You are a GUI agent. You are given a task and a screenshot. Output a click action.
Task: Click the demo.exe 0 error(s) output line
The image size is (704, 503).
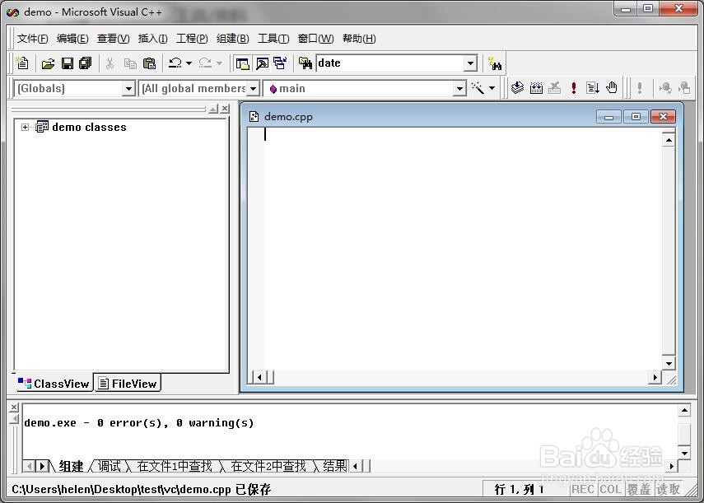[139, 422]
